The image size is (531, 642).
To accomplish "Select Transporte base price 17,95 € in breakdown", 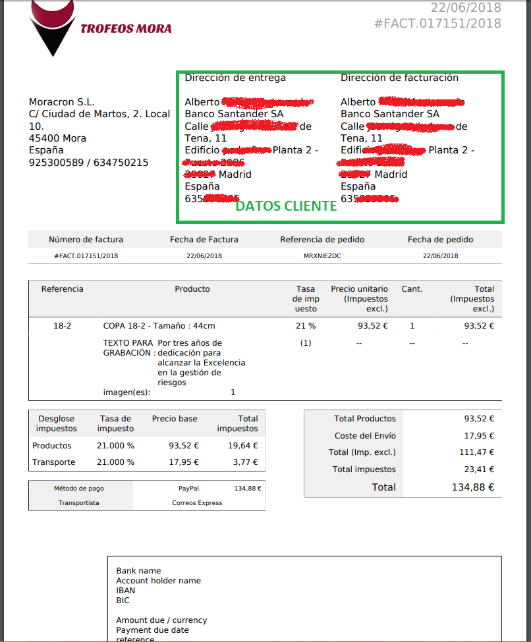I will point(184,462).
